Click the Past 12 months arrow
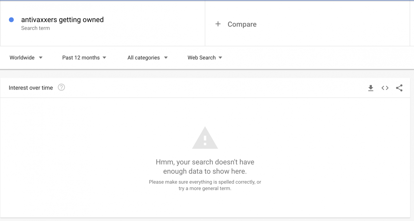This screenshot has height=221, width=414. (104, 58)
